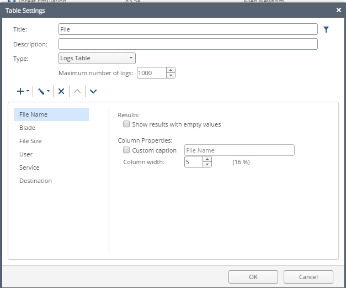346x288 pixels.
Task: Increase the maximum number of logs
Action: coord(171,70)
